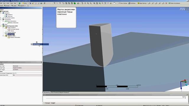Click the first edge-style icon after Edge Coloring
Screen dimensions: 189x106
[x=149, y=3]
